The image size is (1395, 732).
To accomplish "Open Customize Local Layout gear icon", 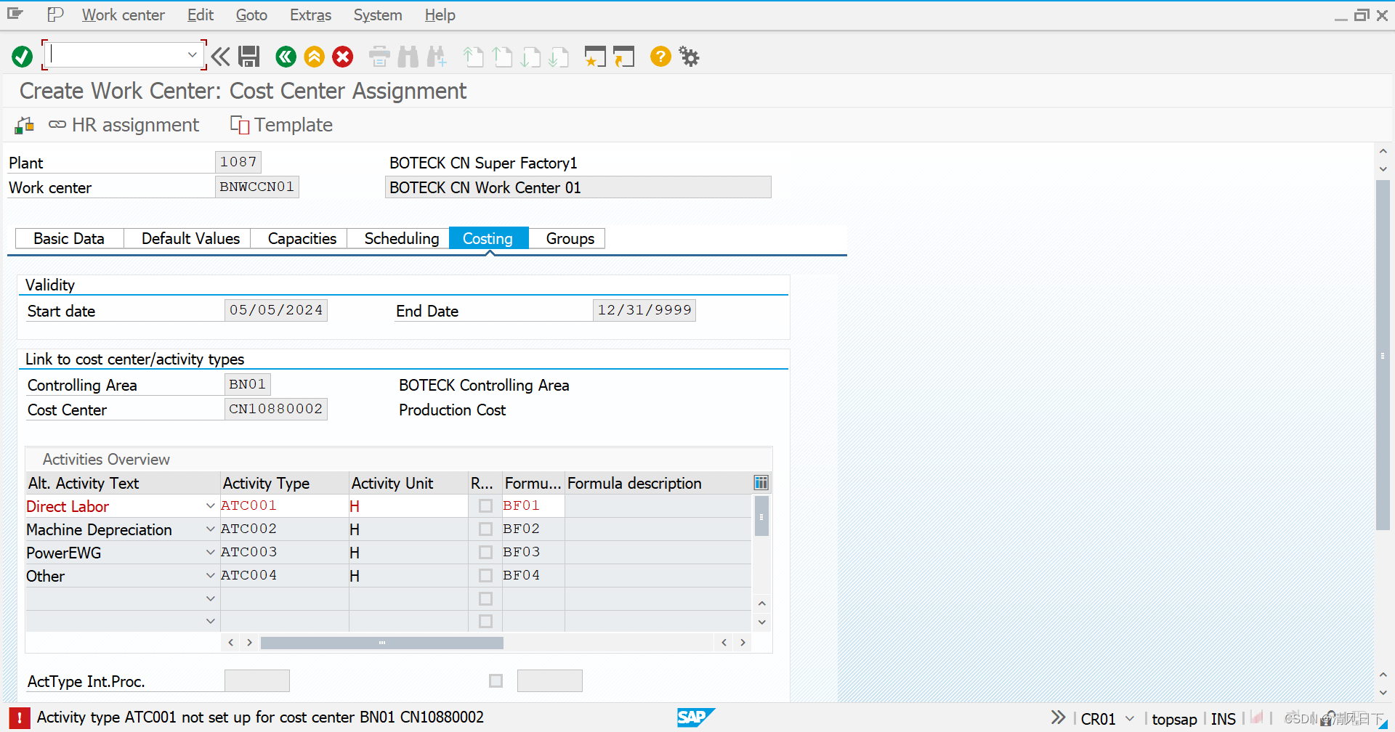I will (x=689, y=56).
